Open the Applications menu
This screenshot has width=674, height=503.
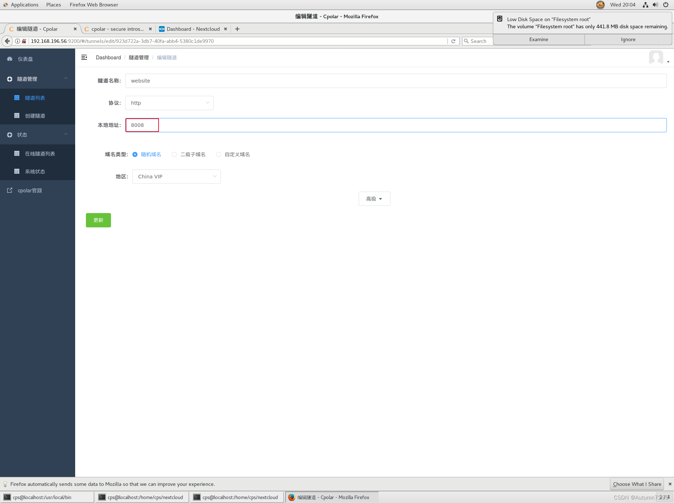21,5
